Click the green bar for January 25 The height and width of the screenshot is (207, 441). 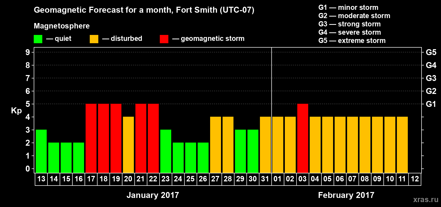191,158
